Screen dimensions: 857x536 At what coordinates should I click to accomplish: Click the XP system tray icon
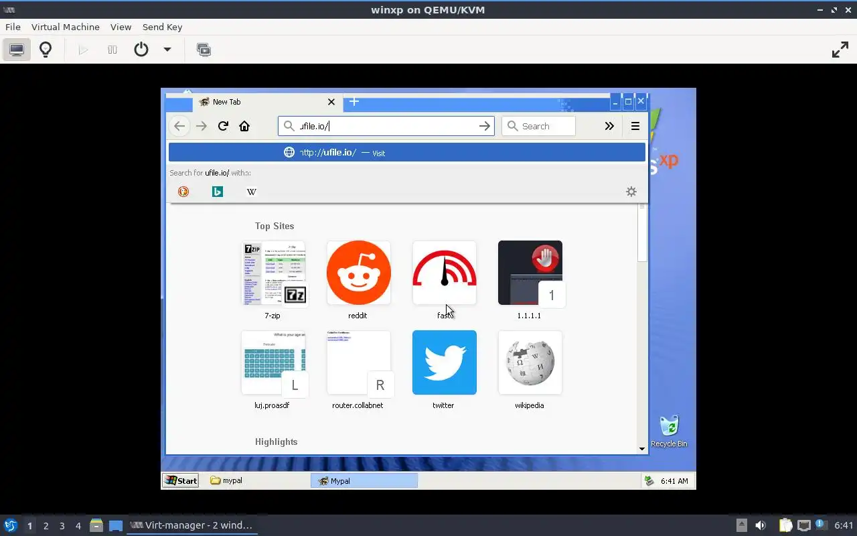pos(649,480)
